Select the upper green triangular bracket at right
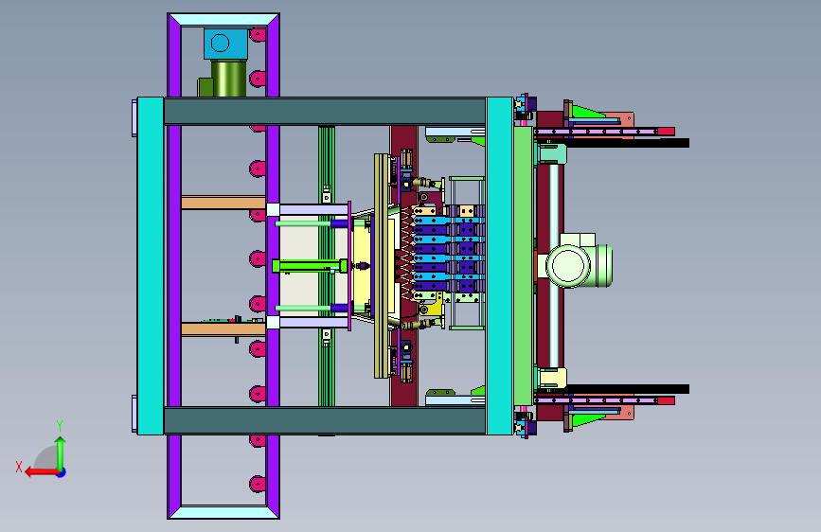Viewport: 821px width, 532px height. click(x=586, y=112)
